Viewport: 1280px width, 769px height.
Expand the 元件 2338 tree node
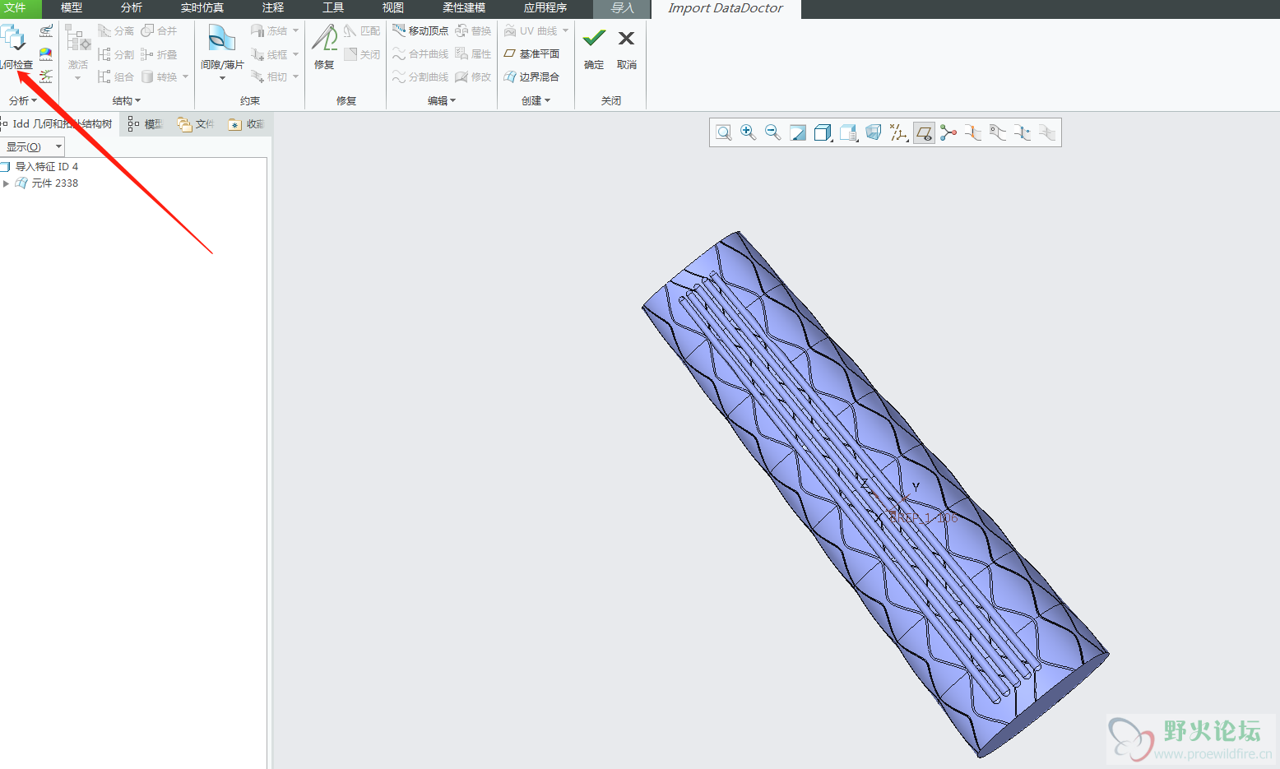(x=6, y=183)
